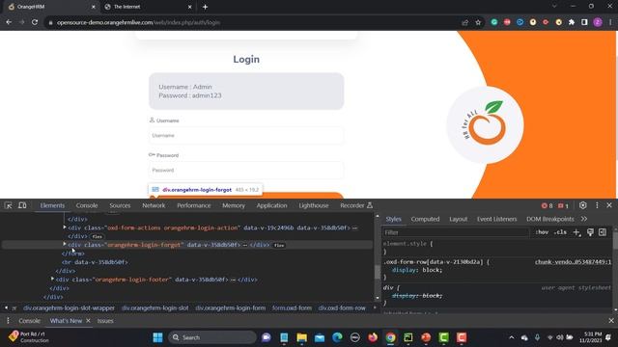
Task: Open the Memory DevTools tab
Action: 234,205
